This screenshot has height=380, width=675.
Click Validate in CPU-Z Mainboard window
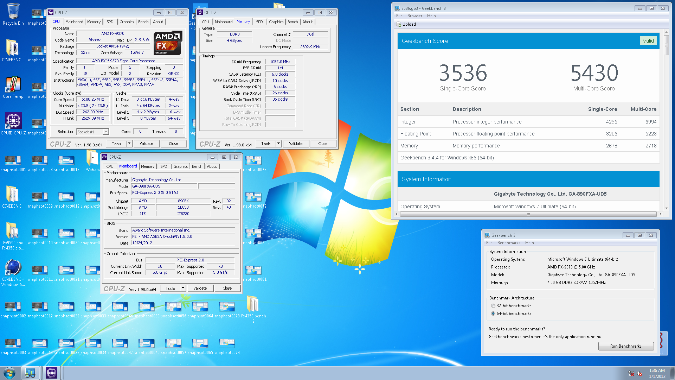[x=200, y=288]
